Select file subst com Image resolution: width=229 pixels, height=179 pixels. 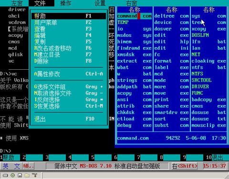click(172, 126)
